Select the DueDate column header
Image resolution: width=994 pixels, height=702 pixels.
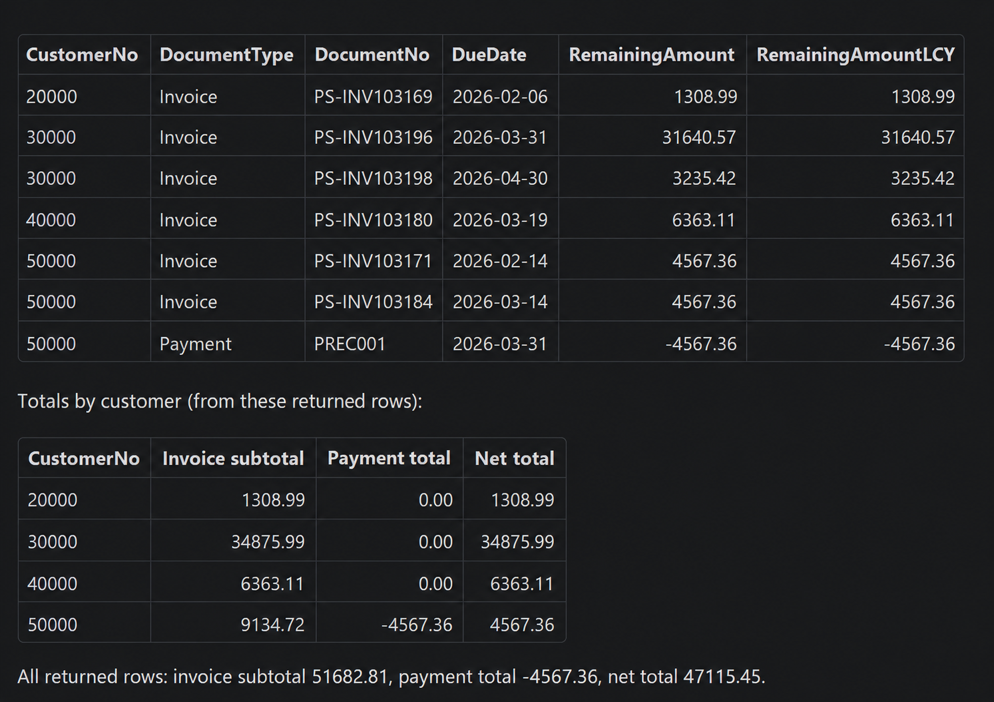[x=489, y=55]
